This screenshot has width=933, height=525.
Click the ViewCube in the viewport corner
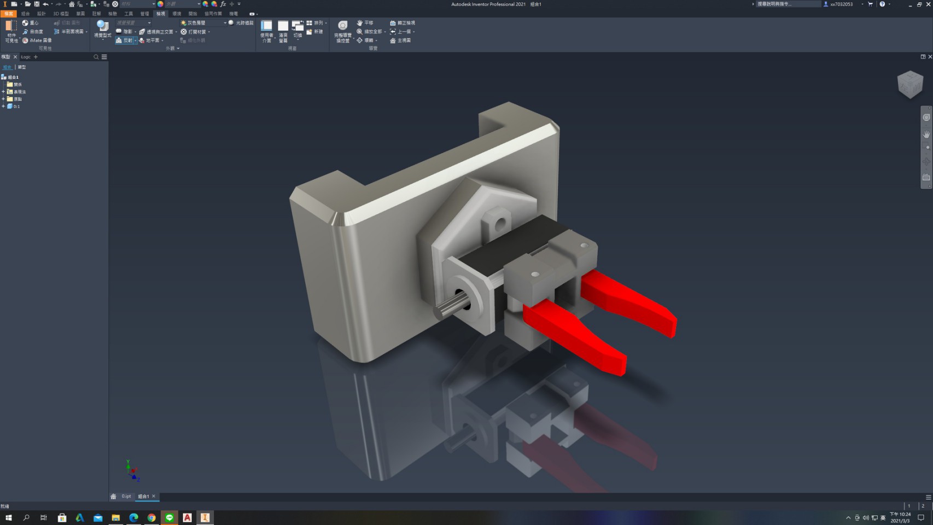tap(910, 85)
